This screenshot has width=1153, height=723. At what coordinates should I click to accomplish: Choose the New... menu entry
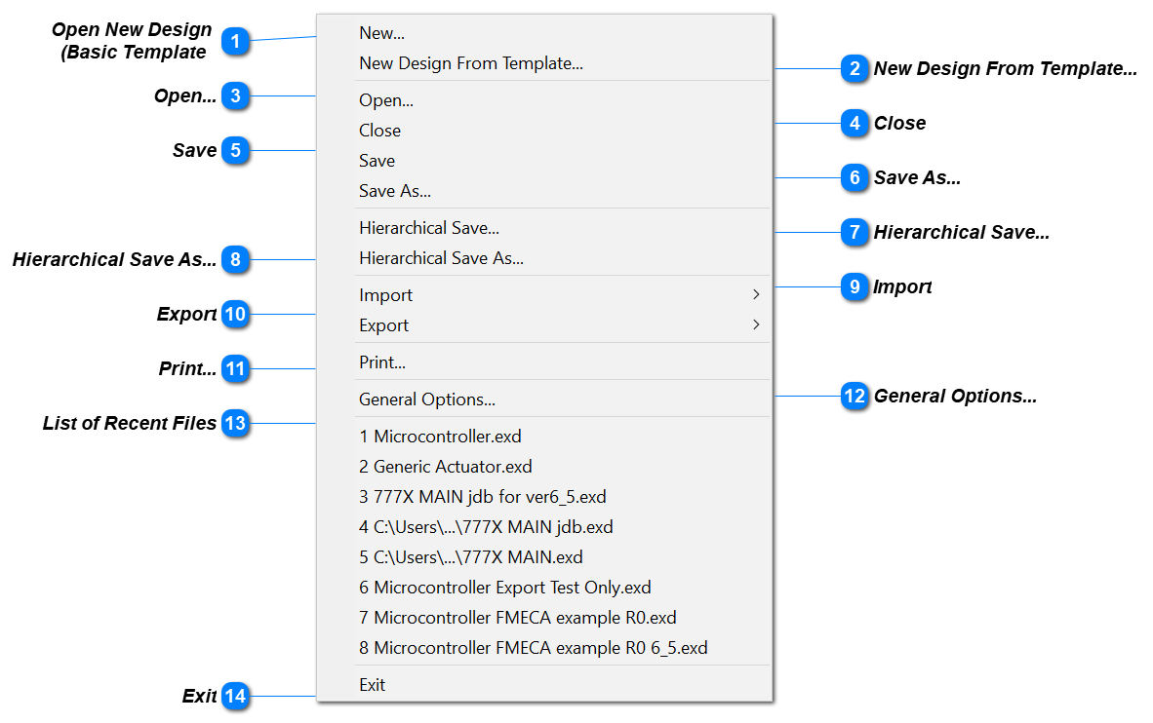(x=544, y=33)
